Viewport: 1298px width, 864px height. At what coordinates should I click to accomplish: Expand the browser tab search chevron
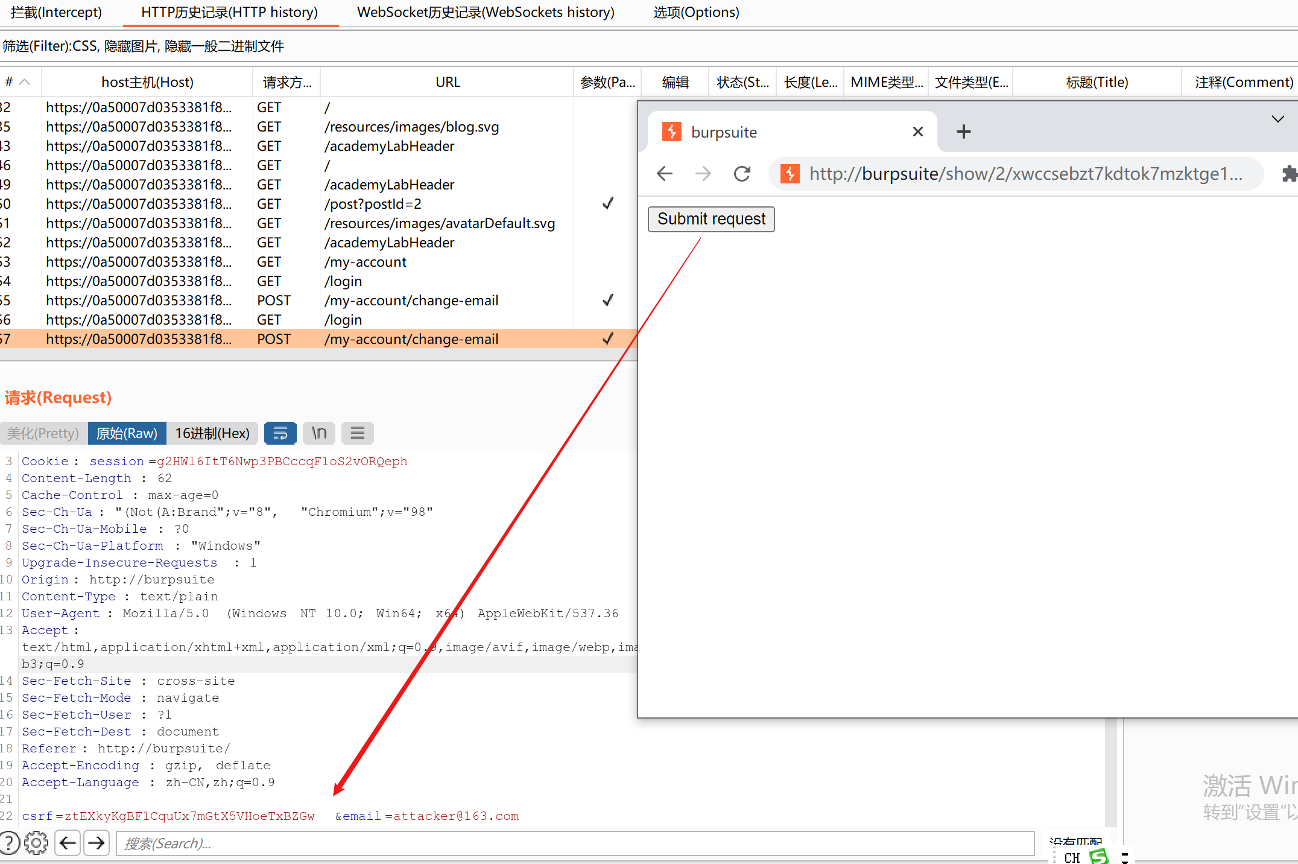(x=1277, y=119)
